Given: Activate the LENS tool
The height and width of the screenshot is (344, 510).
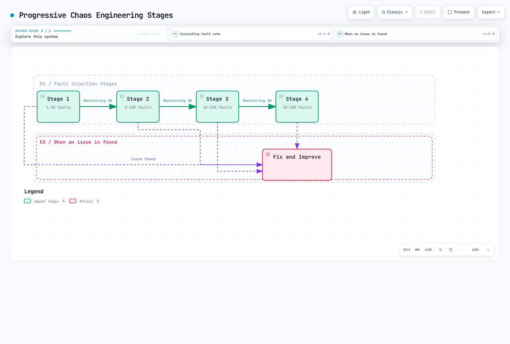Looking at the screenshot, I should pos(428,250).
